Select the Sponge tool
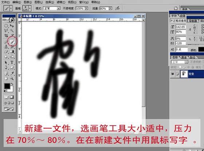This screenshot has height=151, width=204. tap(12, 57)
